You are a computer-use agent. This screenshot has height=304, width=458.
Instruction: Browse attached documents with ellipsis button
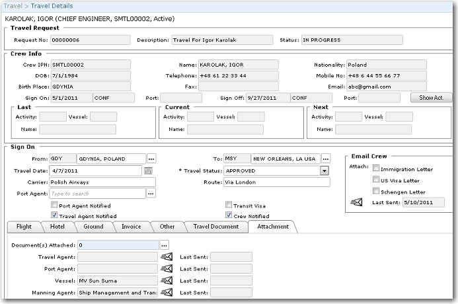pyautogui.click(x=164, y=245)
